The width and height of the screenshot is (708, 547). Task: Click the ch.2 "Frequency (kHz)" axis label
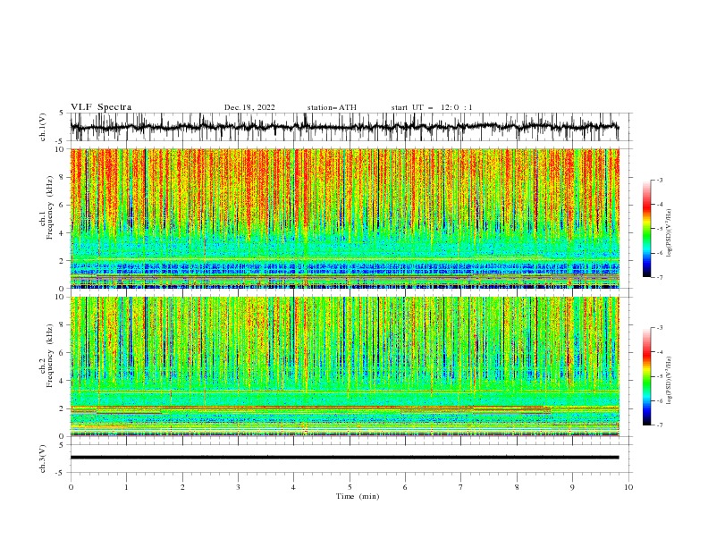tap(50, 356)
